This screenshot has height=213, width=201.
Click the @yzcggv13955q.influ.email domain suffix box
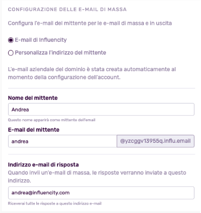pyautogui.click(x=156, y=141)
